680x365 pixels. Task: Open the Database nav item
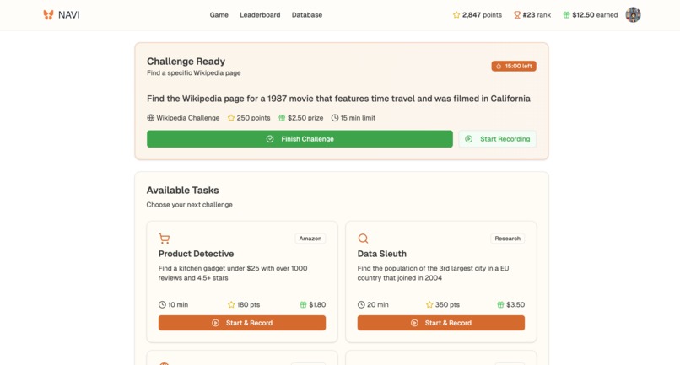[x=306, y=14]
